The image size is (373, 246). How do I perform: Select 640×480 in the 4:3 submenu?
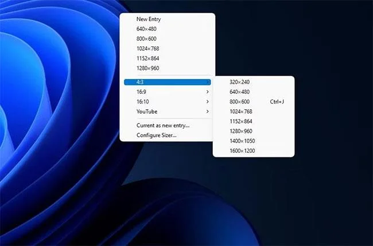coord(254,92)
